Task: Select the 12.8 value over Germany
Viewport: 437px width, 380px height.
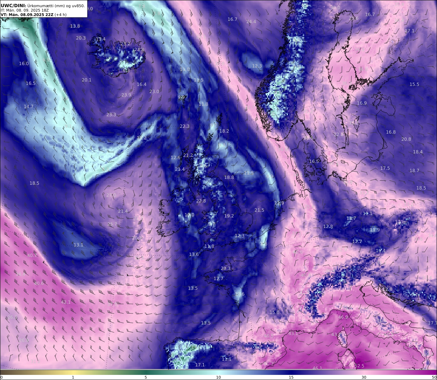Action: (328, 227)
